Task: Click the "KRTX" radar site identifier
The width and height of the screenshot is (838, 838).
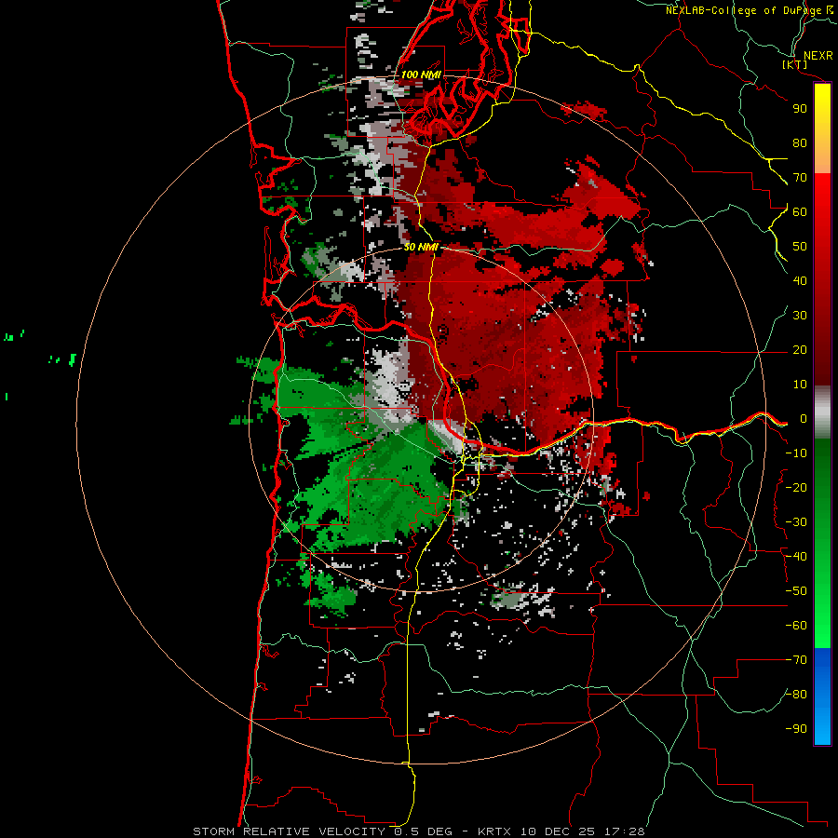Action: [x=494, y=831]
